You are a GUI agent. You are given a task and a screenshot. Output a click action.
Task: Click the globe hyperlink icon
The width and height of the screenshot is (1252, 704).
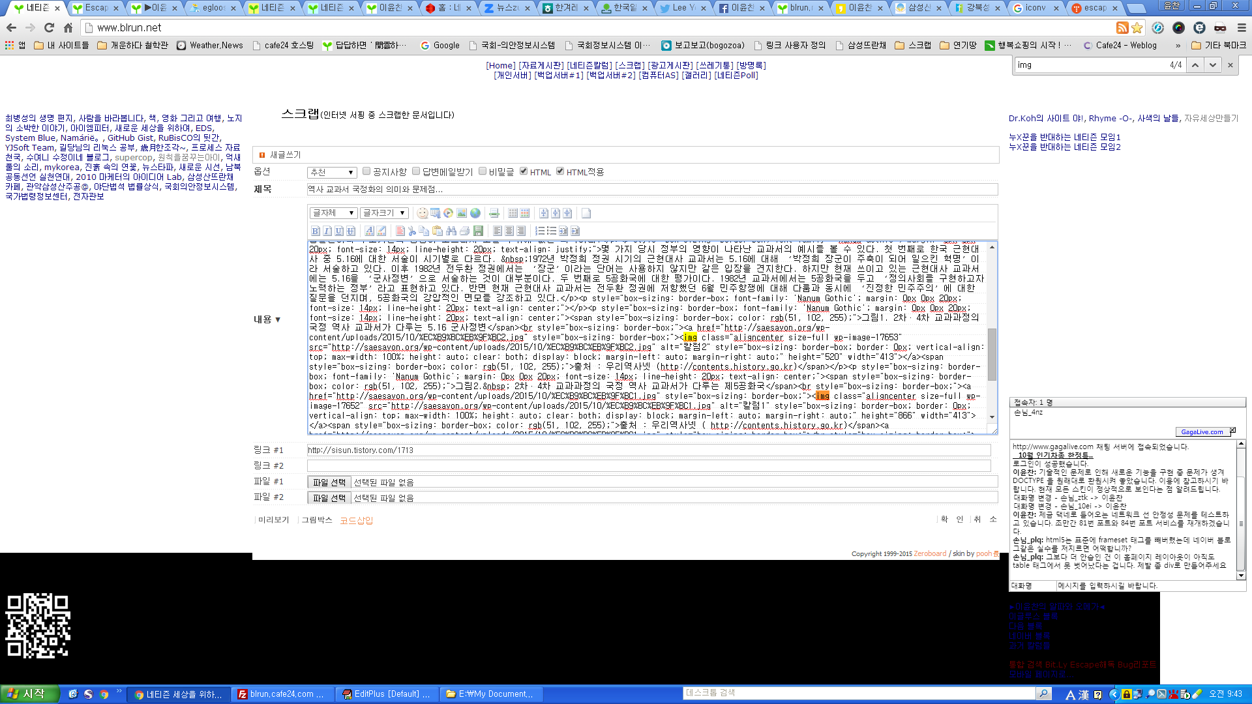pyautogui.click(x=475, y=213)
